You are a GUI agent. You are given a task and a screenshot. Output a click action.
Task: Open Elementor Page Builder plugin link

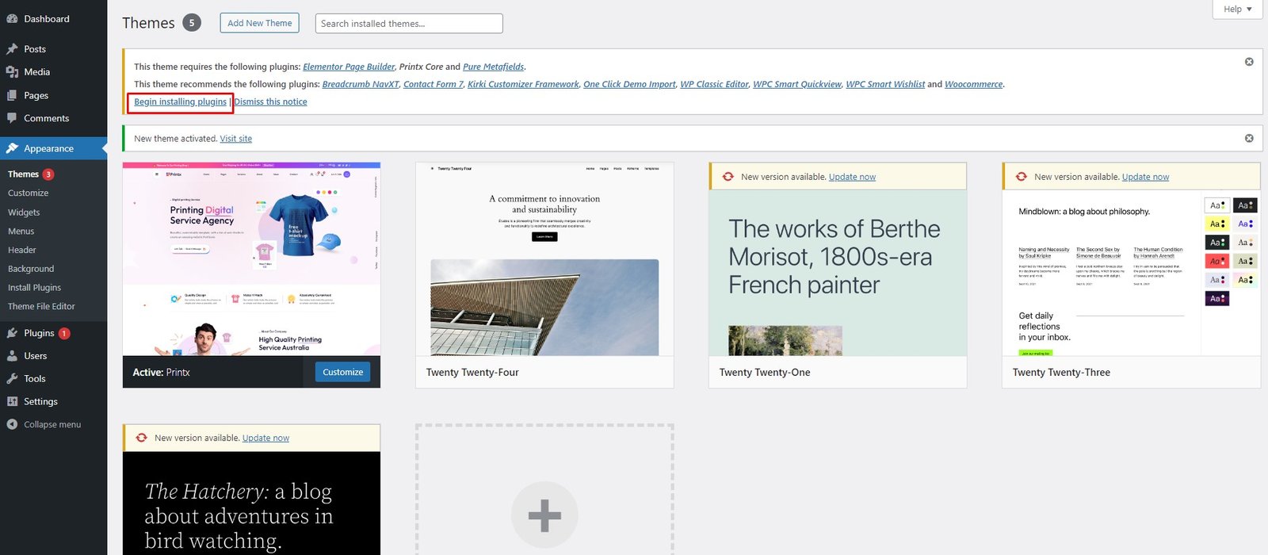(x=349, y=67)
